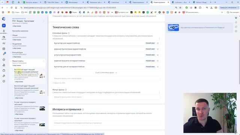The width and height of the screenshot is (240, 135).
Task: Click browser home button
Action: [x=16, y=7]
